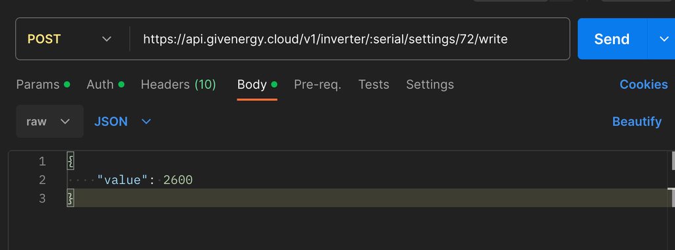Screen dimensions: 675x250
Task: Open the Cookies link
Action: 643,84
